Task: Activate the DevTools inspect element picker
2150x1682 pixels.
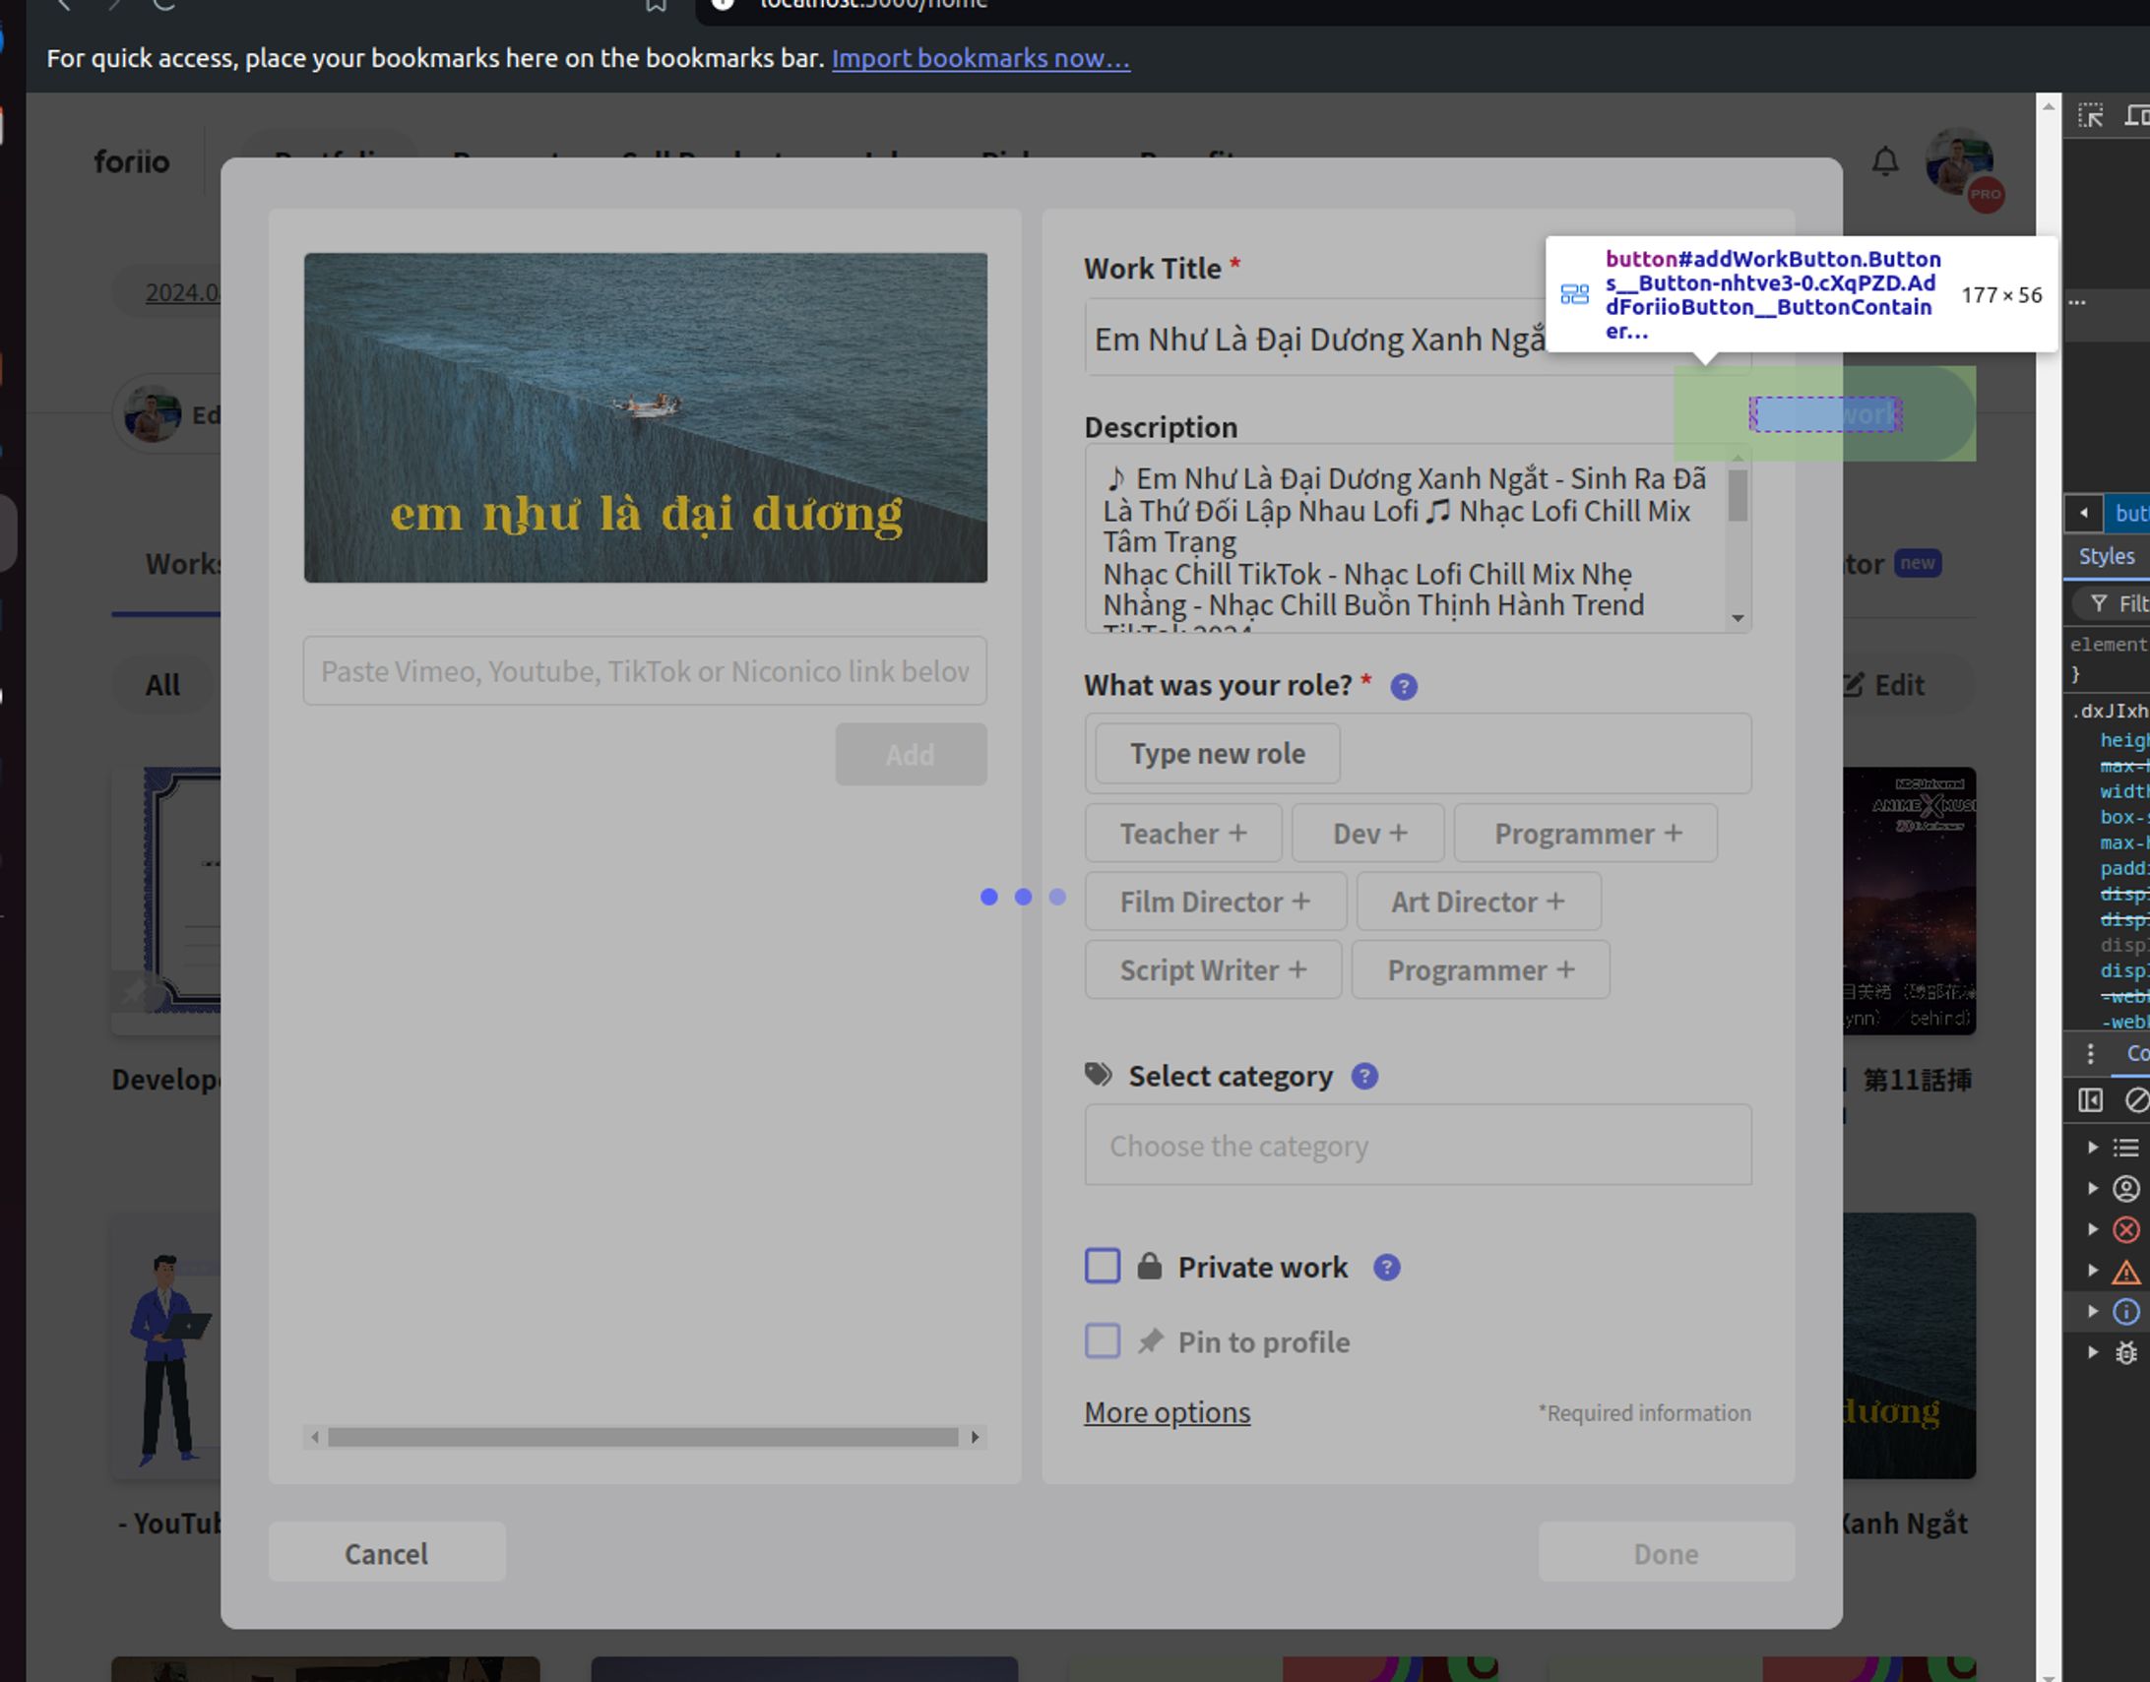Action: pos(2090,115)
